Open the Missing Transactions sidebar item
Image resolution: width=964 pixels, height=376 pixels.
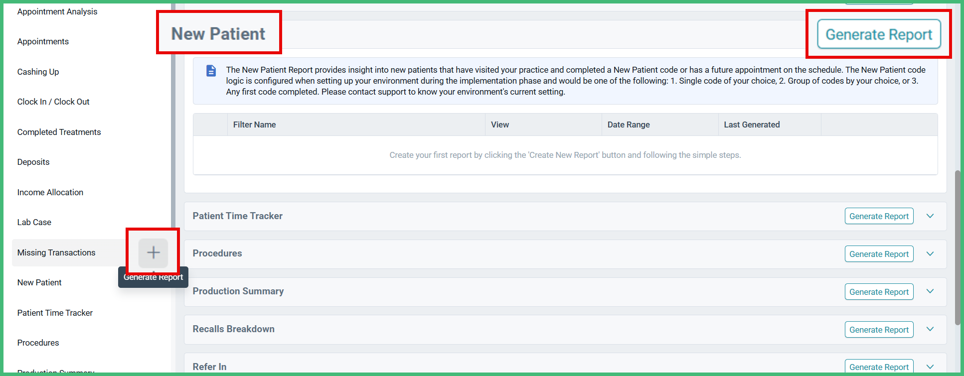click(x=56, y=252)
